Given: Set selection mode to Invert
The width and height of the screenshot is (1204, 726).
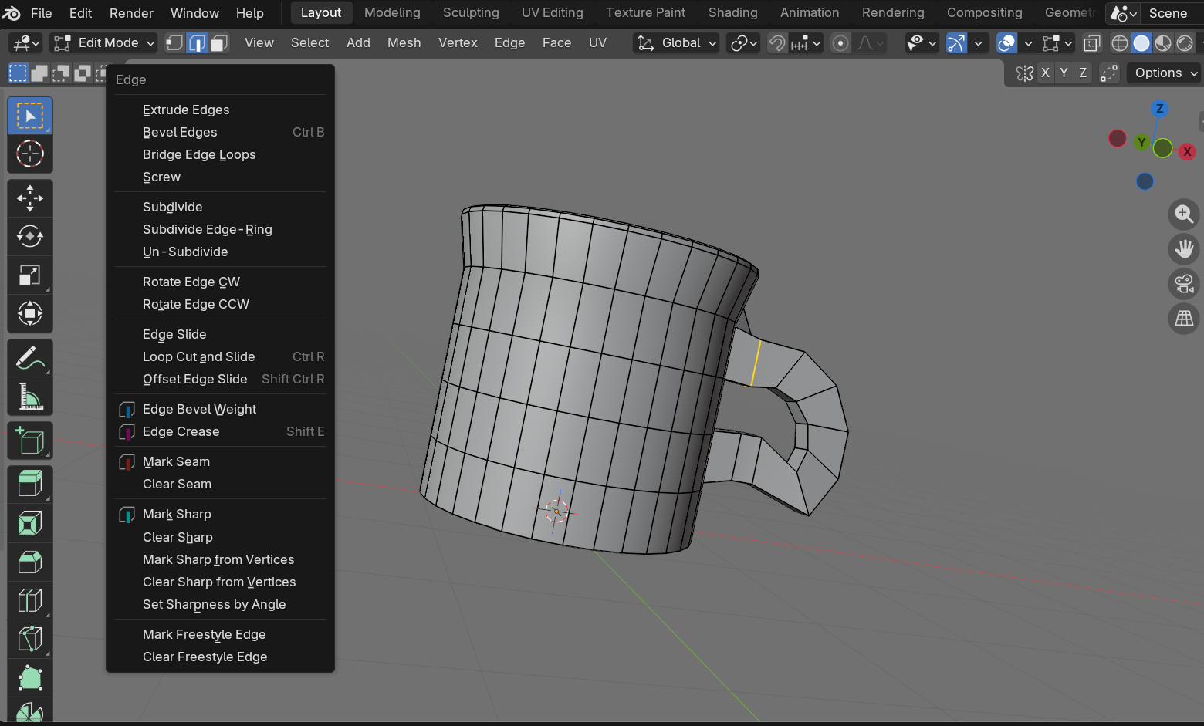Looking at the screenshot, I should (x=83, y=73).
